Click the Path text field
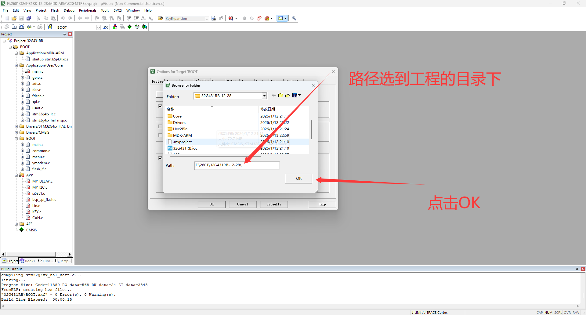This screenshot has height=315, width=586. click(237, 165)
